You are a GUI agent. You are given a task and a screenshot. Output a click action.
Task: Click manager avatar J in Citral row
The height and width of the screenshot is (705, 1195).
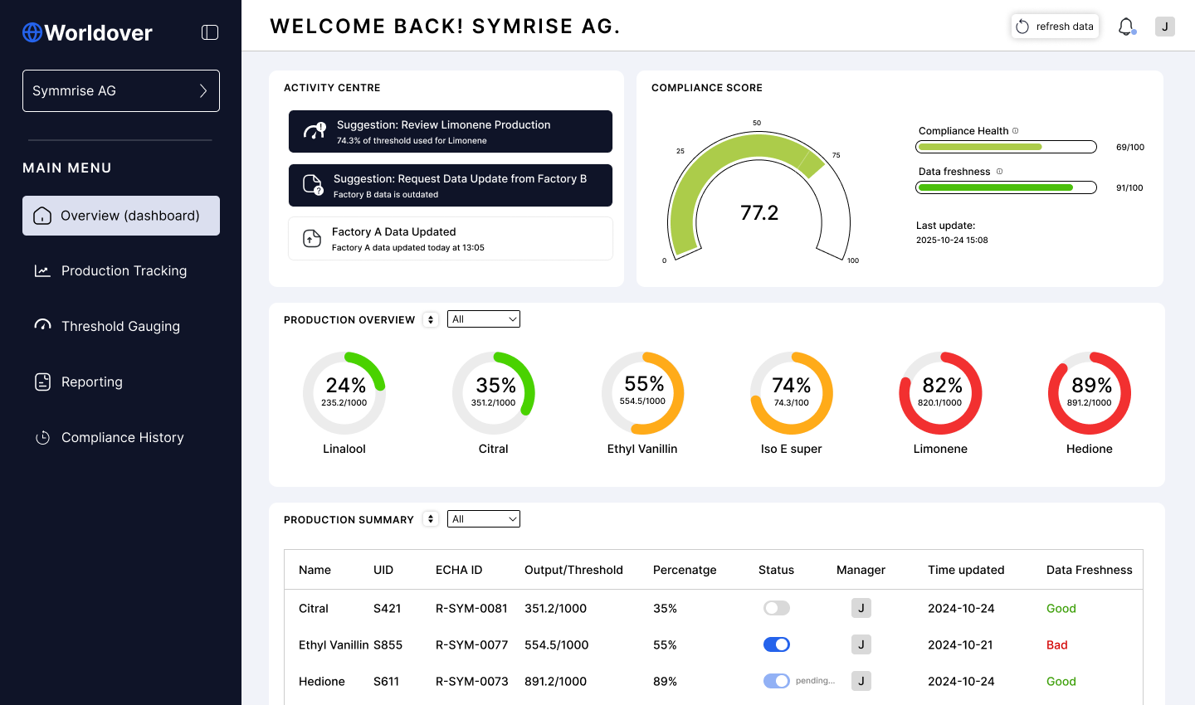[x=861, y=608]
